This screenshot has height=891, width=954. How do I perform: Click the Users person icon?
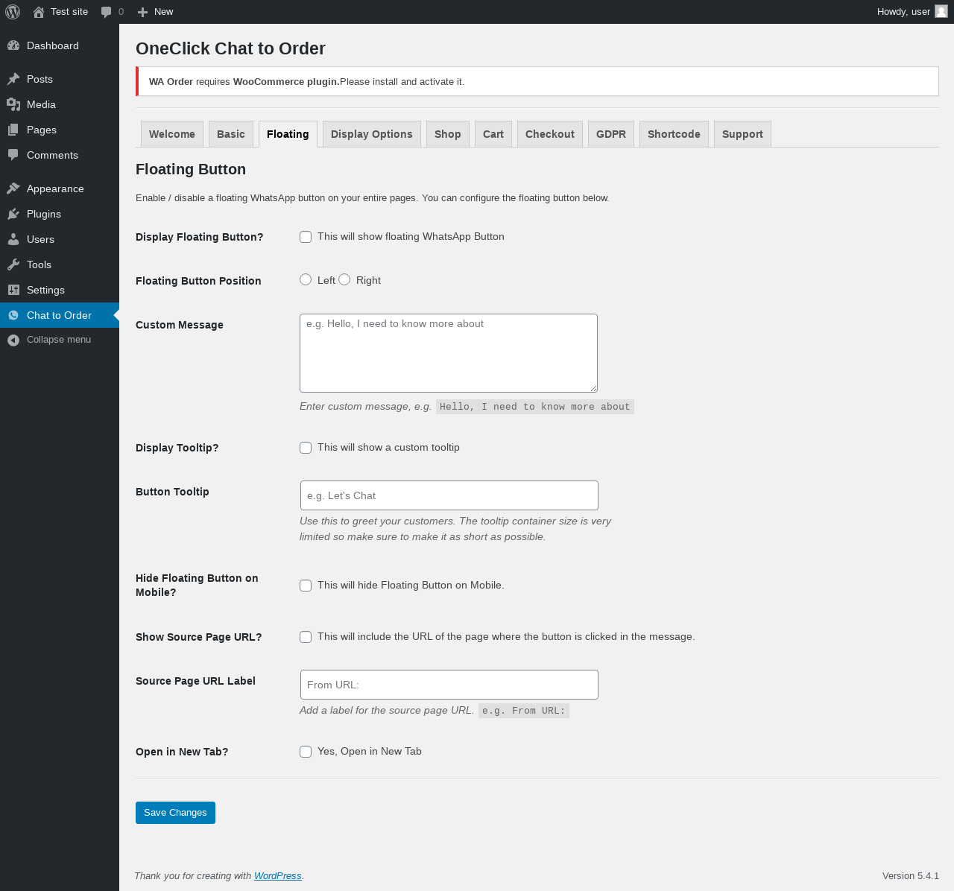click(x=13, y=239)
